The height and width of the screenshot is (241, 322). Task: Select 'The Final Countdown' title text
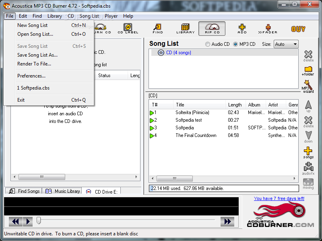(x=196, y=135)
